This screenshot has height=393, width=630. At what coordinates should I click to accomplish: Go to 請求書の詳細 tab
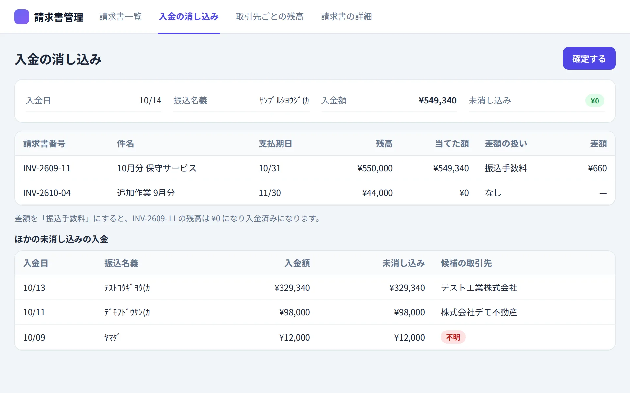(346, 17)
